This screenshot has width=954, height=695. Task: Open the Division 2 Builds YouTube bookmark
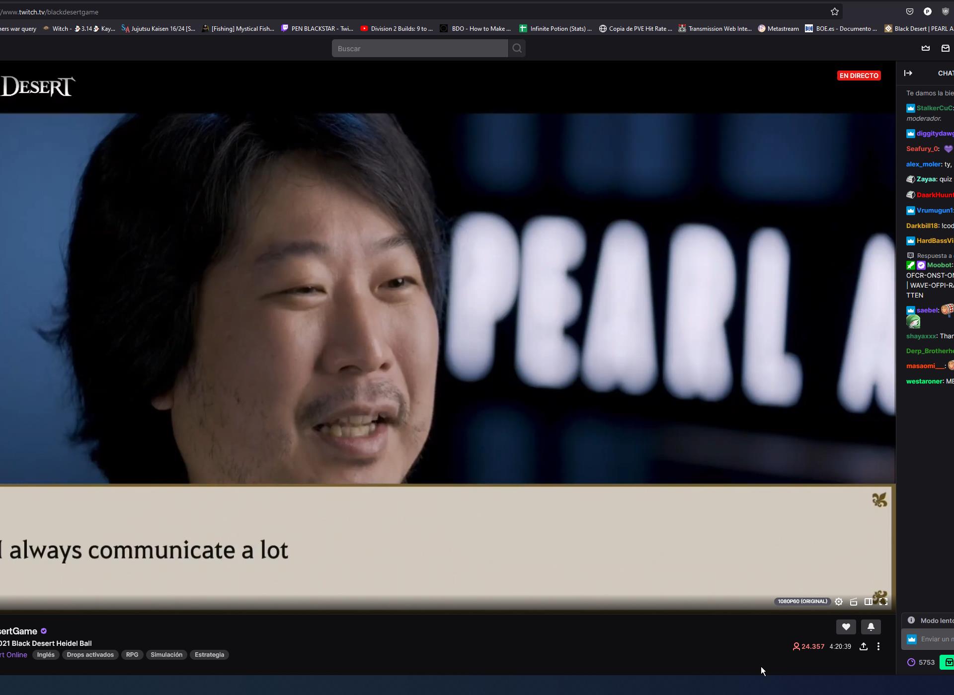(397, 29)
